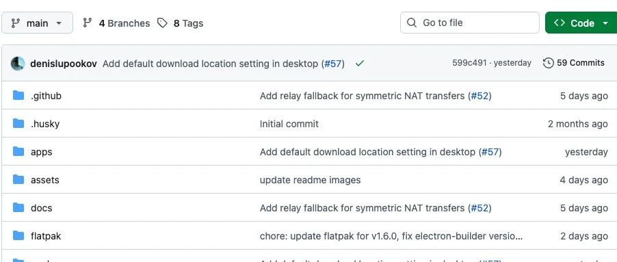Screen dimensions: 617x262
Task: Open the chore update flatpak commit message
Action: click(x=391, y=236)
